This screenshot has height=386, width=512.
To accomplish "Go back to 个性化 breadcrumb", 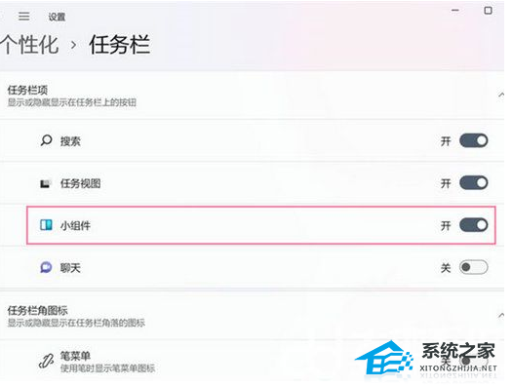I will pyautogui.click(x=29, y=45).
